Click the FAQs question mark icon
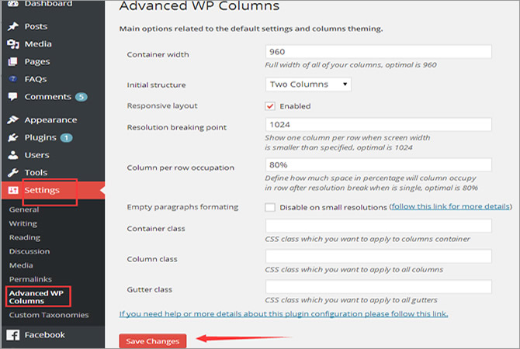This screenshot has width=520, height=349. pyautogui.click(x=13, y=79)
